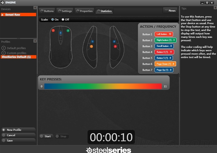Select 'Left button - 10' frequency tag
217x153 pixels.
(x=164, y=34)
